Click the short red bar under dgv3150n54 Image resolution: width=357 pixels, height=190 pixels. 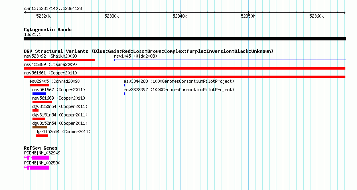[x=35, y=110]
